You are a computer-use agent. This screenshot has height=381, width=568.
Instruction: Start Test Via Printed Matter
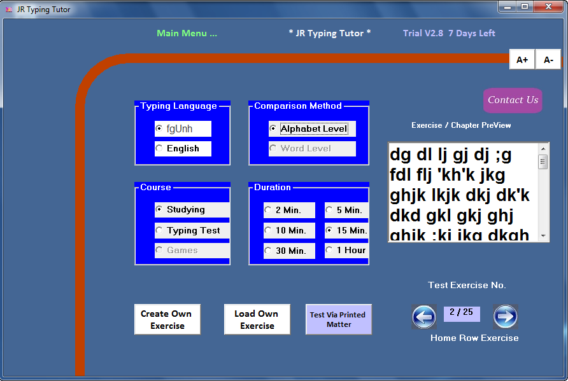coord(338,319)
